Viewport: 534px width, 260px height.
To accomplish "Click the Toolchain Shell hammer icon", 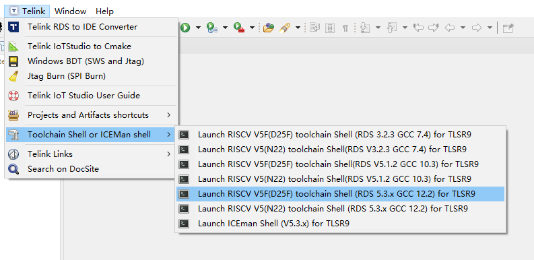I will (13, 135).
